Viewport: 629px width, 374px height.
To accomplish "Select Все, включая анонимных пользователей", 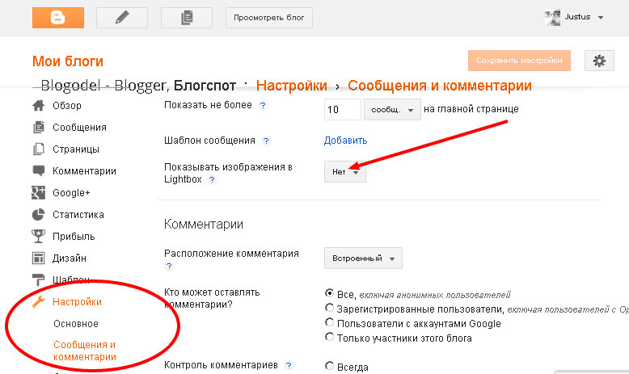I will point(329,293).
